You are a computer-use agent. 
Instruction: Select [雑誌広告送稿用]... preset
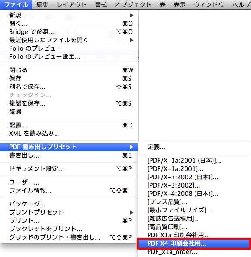pos(195,219)
